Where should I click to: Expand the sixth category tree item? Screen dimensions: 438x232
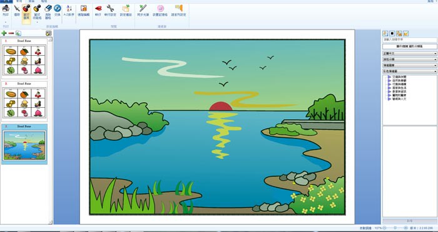pos(389,95)
